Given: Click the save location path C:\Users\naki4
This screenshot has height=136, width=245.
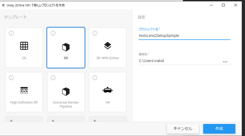Looking at the screenshot, I should click(x=151, y=61).
